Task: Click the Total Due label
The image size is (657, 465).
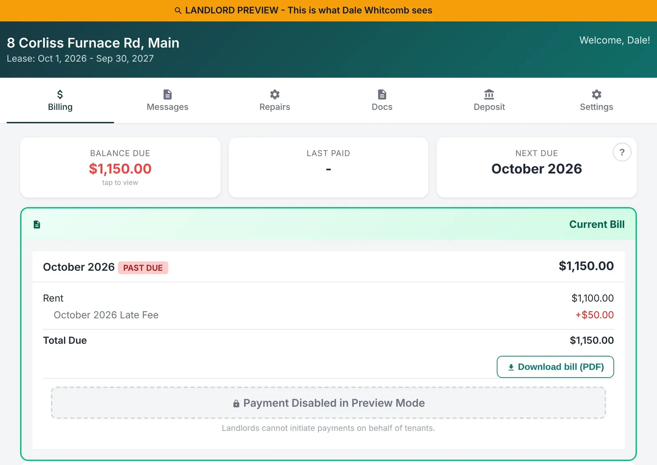Action: [65, 341]
